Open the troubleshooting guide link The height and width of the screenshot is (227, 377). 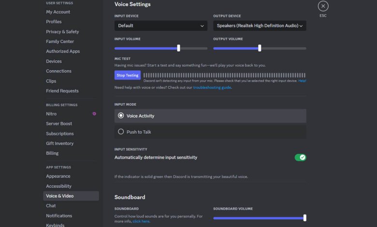pos(212,87)
